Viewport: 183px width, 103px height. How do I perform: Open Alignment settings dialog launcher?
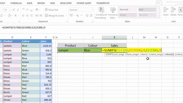[67, 21]
